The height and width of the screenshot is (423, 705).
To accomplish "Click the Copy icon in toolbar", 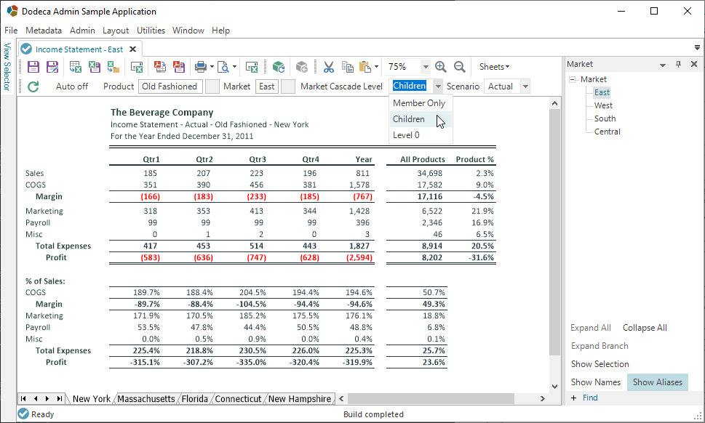I will pyautogui.click(x=348, y=67).
